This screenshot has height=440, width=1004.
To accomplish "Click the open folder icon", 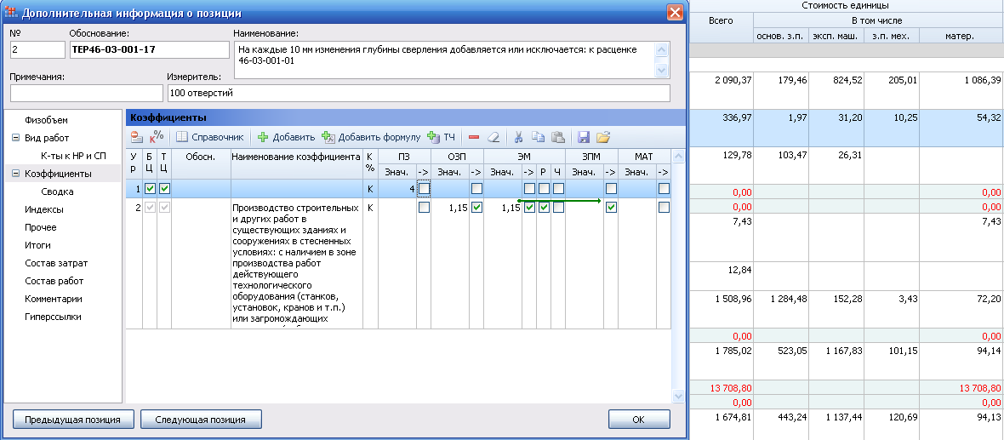I will [603, 137].
